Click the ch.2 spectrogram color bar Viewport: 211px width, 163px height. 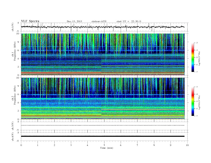(x=193, y=101)
